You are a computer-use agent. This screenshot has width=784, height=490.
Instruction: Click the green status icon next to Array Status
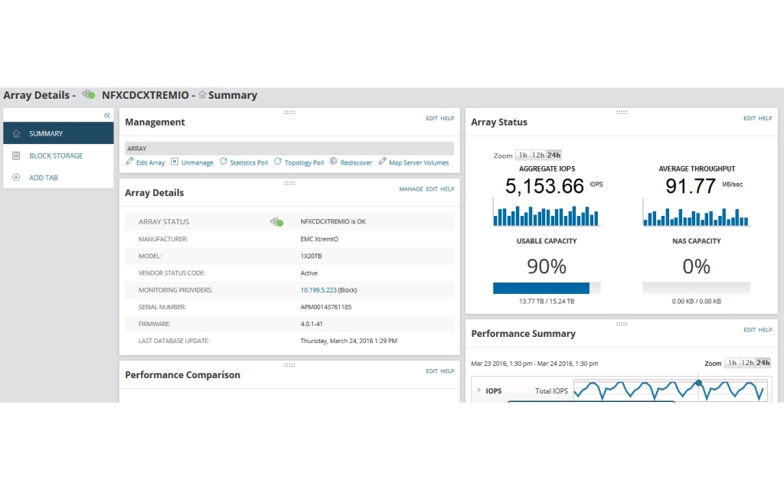click(276, 221)
